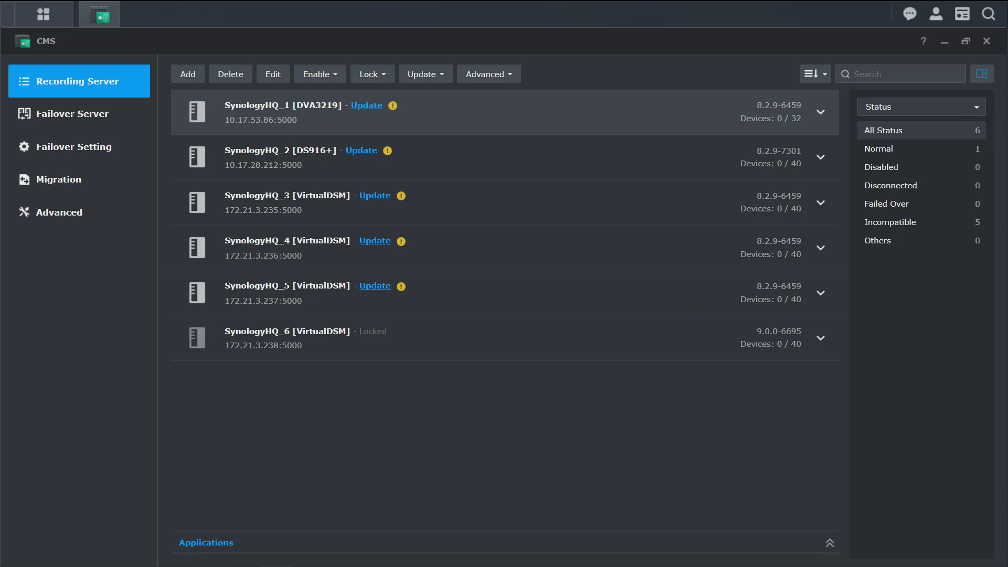Click Update link for SynologyHQ_3
Screen dimensions: 1008x567
375,195
